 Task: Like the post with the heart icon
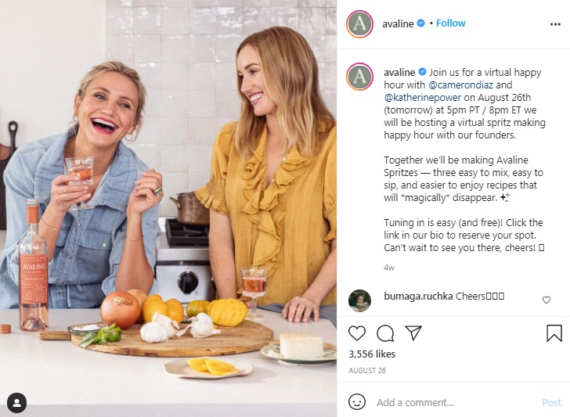[357, 333]
